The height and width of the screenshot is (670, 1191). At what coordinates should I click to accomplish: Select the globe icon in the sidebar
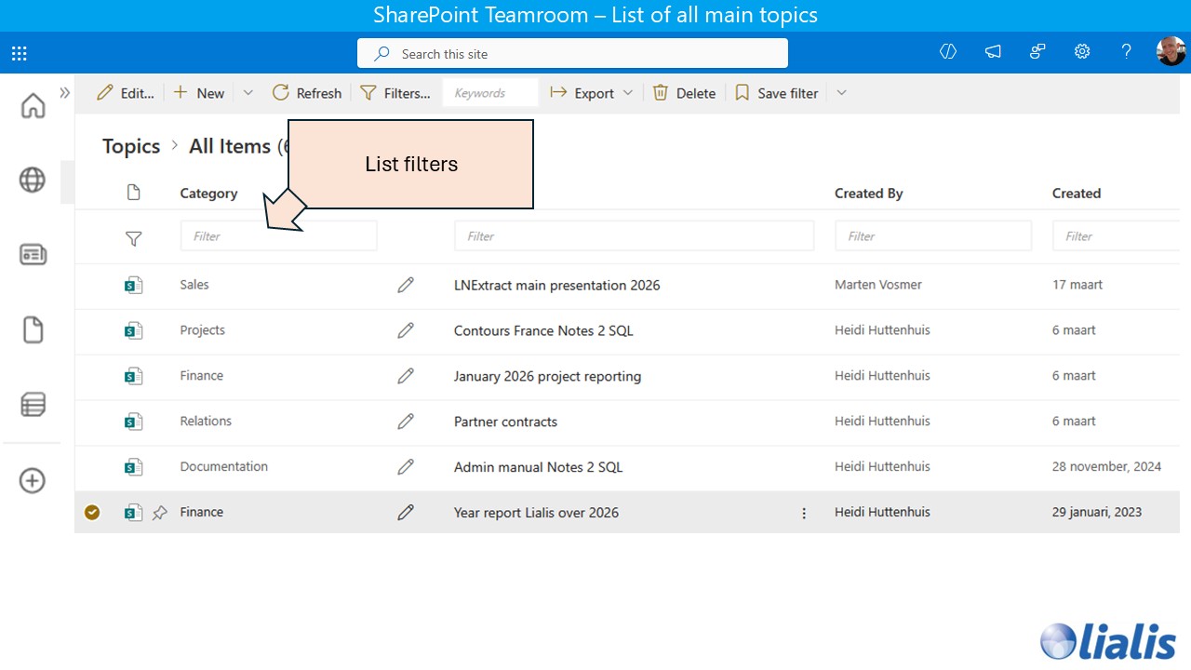click(33, 181)
